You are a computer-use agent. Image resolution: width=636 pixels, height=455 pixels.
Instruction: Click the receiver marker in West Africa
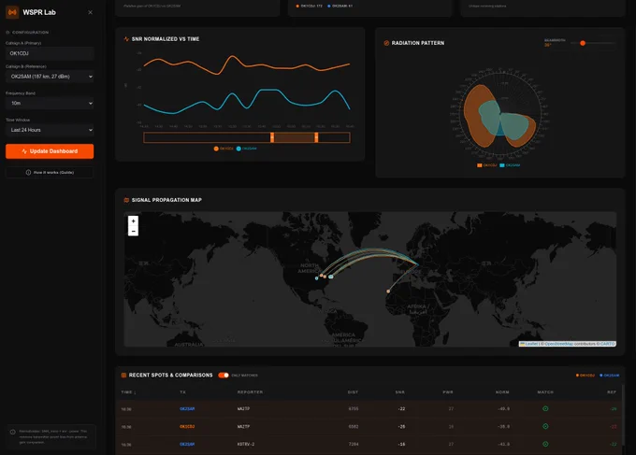[x=388, y=291]
